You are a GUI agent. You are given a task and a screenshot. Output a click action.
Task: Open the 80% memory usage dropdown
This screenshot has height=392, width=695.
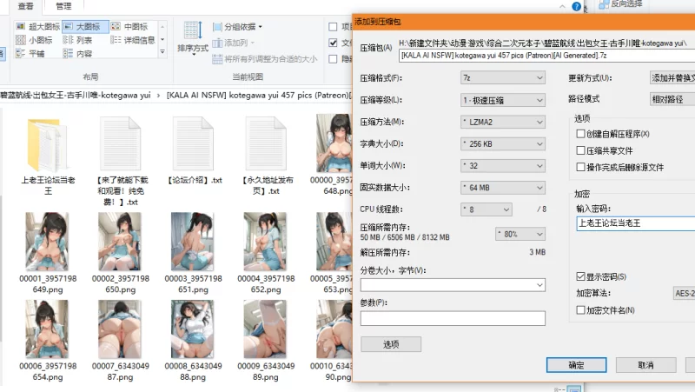coord(520,234)
